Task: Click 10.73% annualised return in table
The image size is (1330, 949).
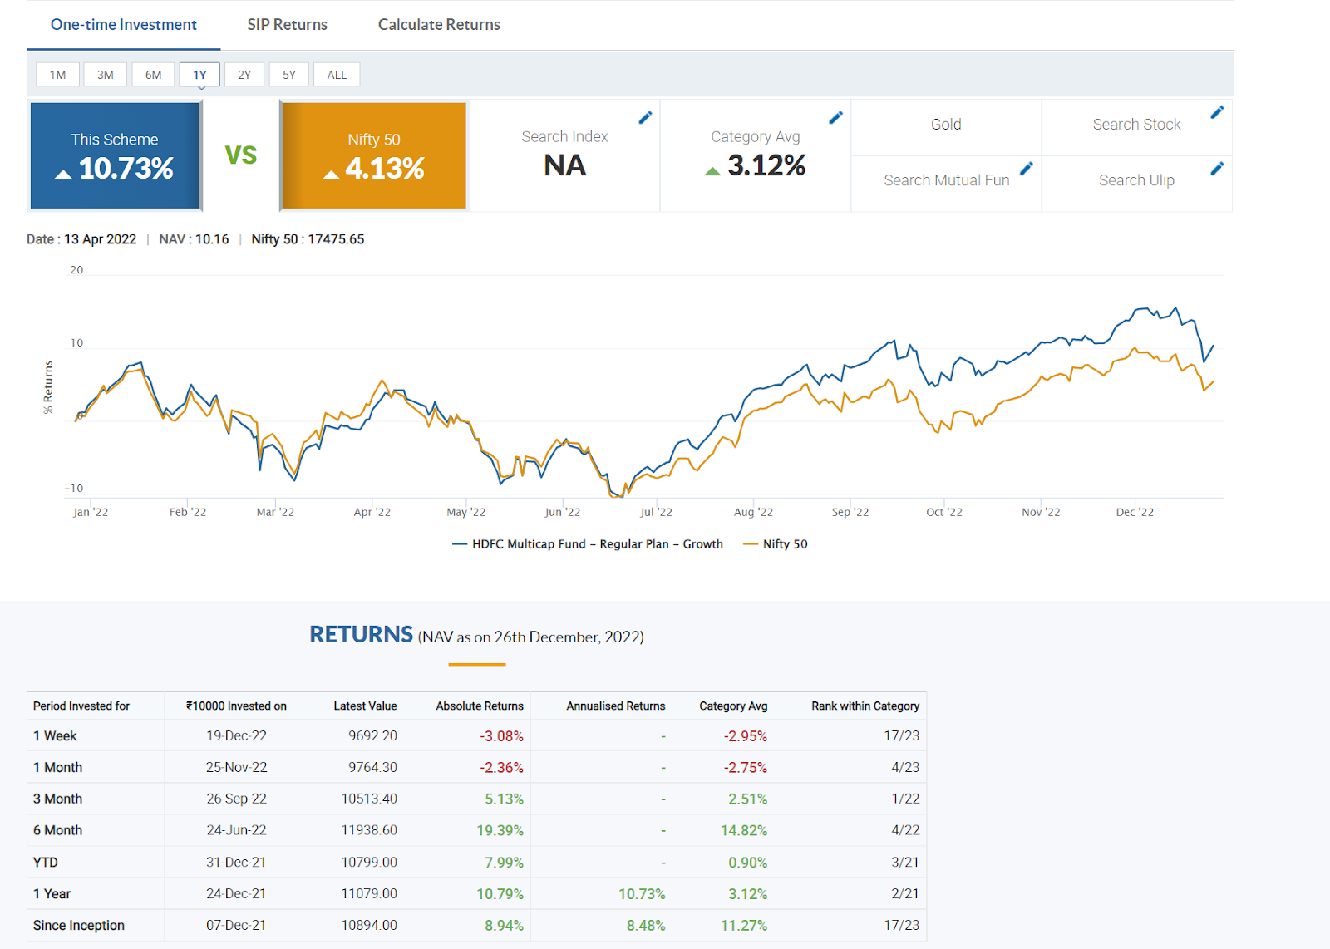Action: click(x=642, y=894)
